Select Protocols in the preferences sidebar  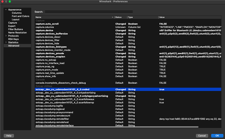(13, 36)
